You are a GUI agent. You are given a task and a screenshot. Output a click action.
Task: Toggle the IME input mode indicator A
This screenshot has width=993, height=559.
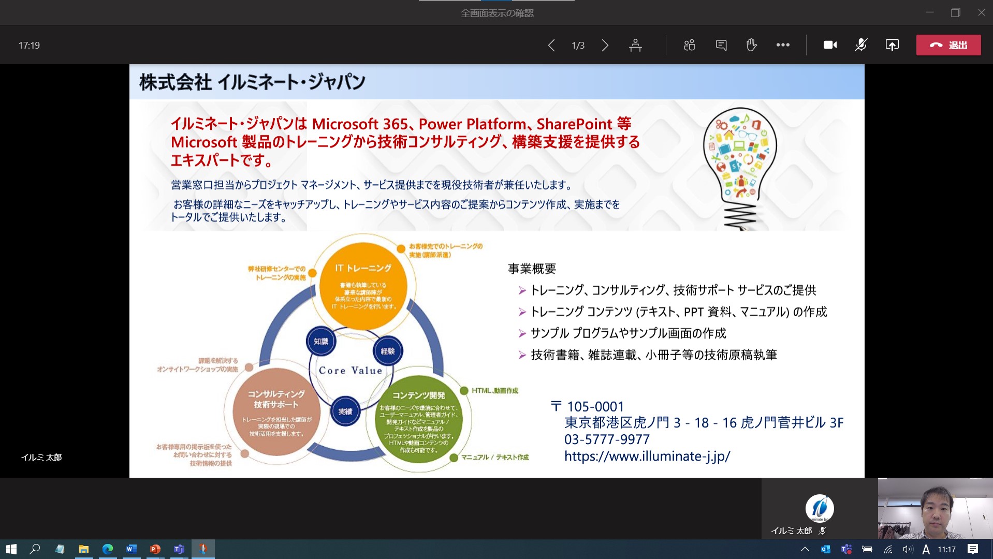point(926,549)
